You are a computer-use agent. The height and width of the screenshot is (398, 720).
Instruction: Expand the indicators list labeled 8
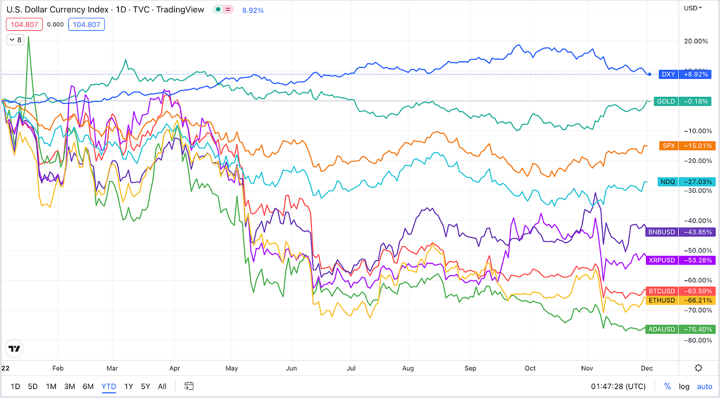point(19,39)
